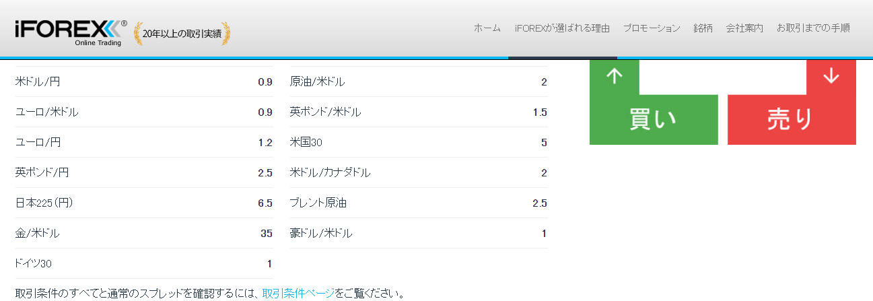Screen dimensions: 873x301
Task: Select the ユーロ/米ドル row
Action: click(x=144, y=112)
